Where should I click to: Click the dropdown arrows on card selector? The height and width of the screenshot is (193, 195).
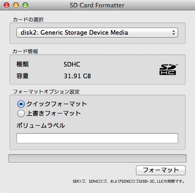(x=173, y=33)
